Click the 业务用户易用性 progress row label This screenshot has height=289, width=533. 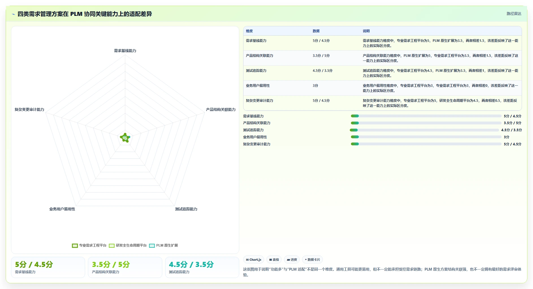[x=255, y=137]
